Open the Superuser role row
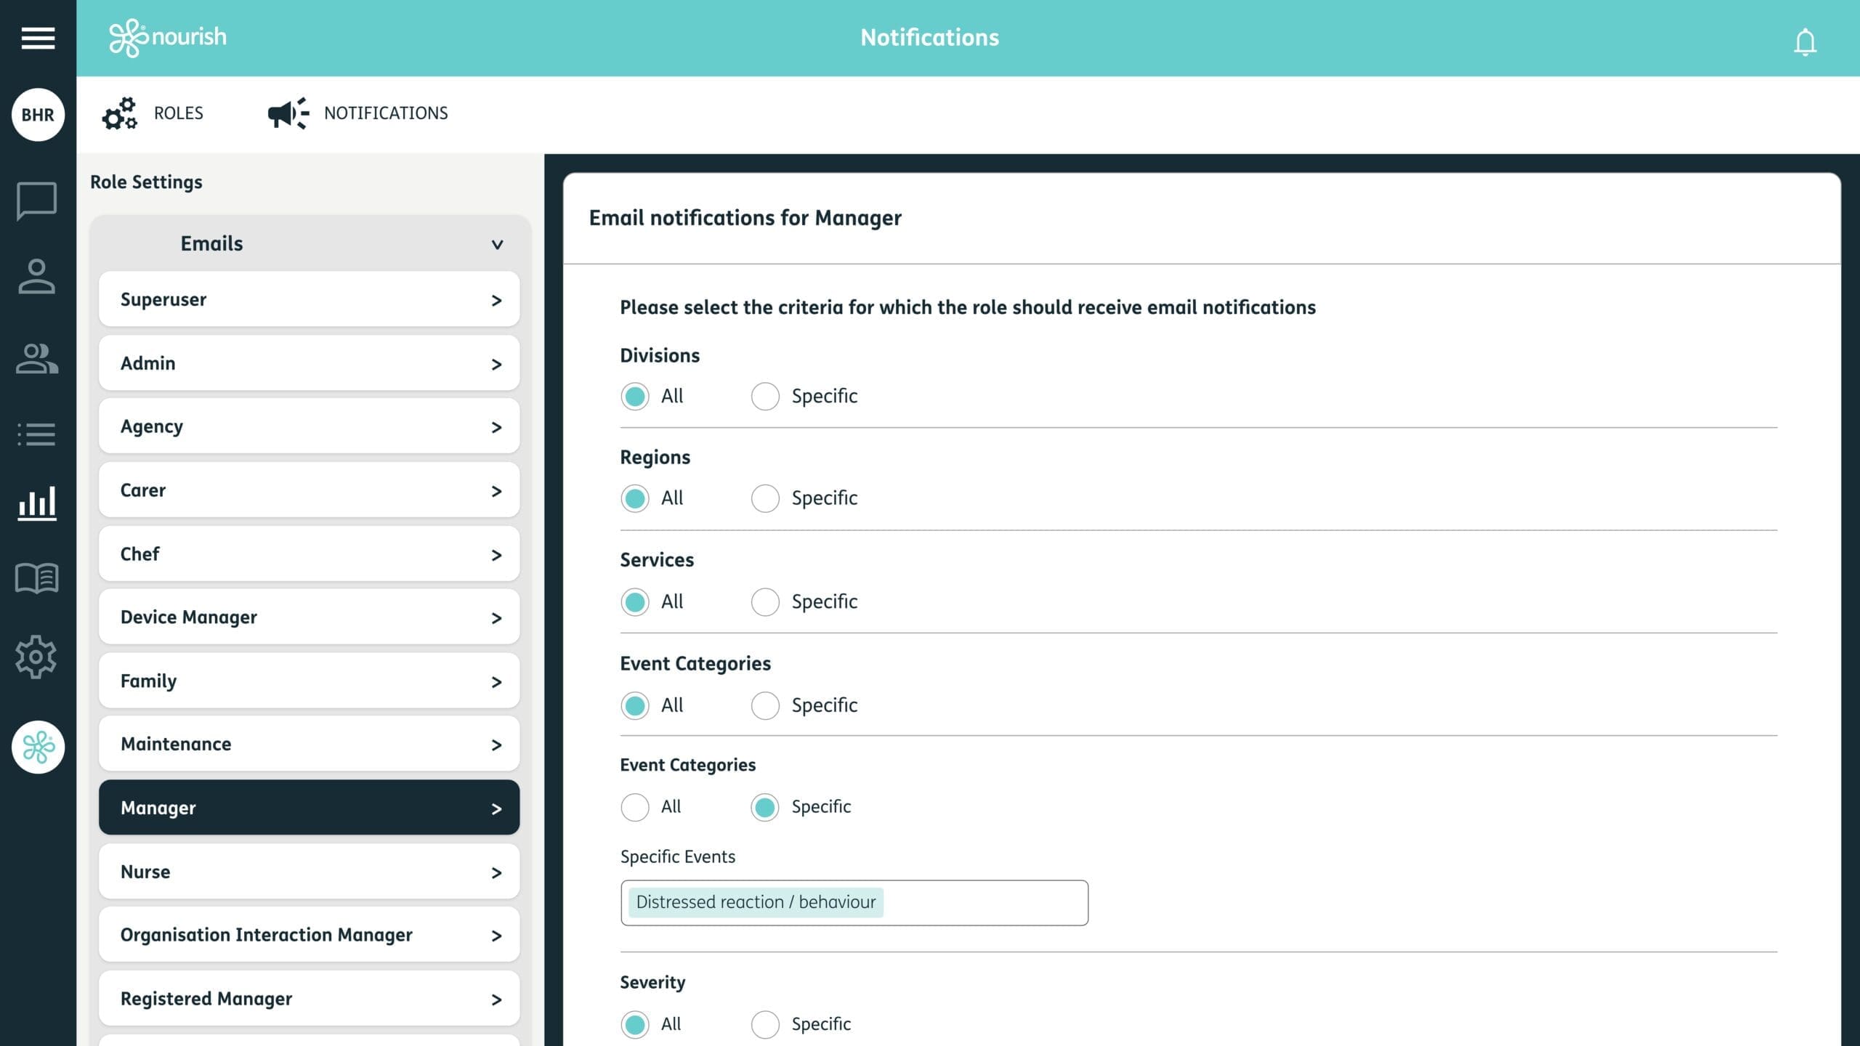The image size is (1860, 1046). point(310,299)
